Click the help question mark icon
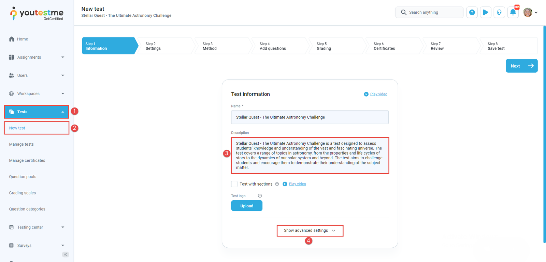This screenshot has width=546, height=262. (472, 12)
